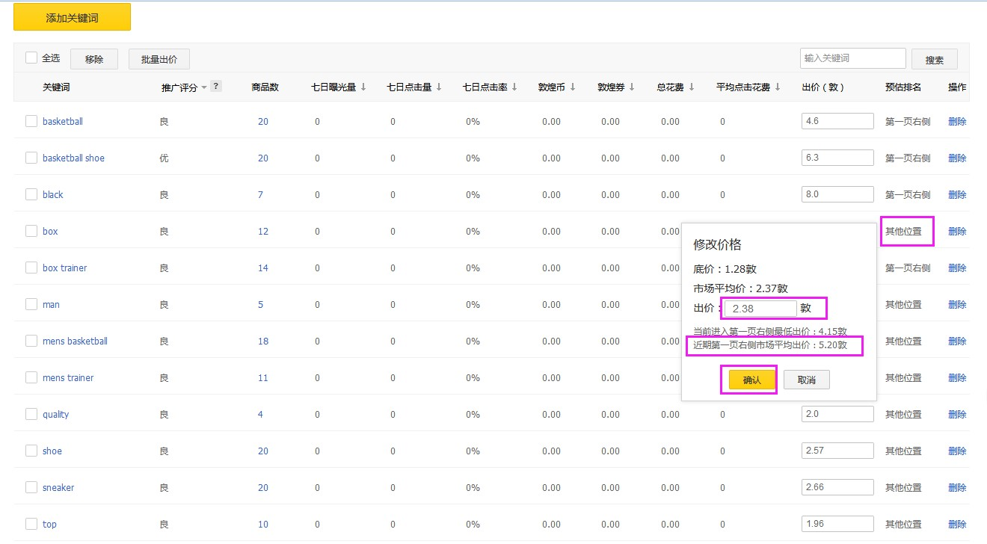
Task: Sort by 敦煌币 arrow icon
Action: click(573, 87)
